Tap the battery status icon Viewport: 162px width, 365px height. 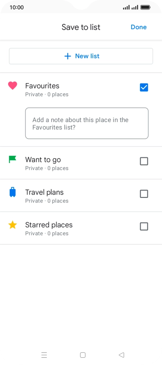tap(145, 7)
